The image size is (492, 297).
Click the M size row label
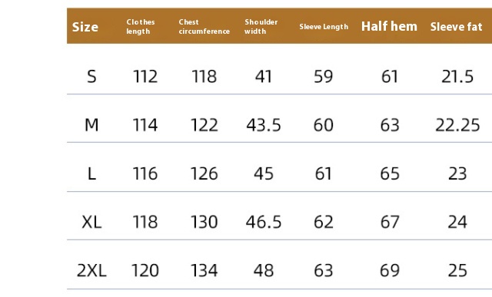click(91, 125)
